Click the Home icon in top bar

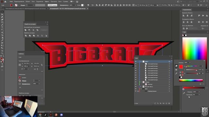click(5, 2)
